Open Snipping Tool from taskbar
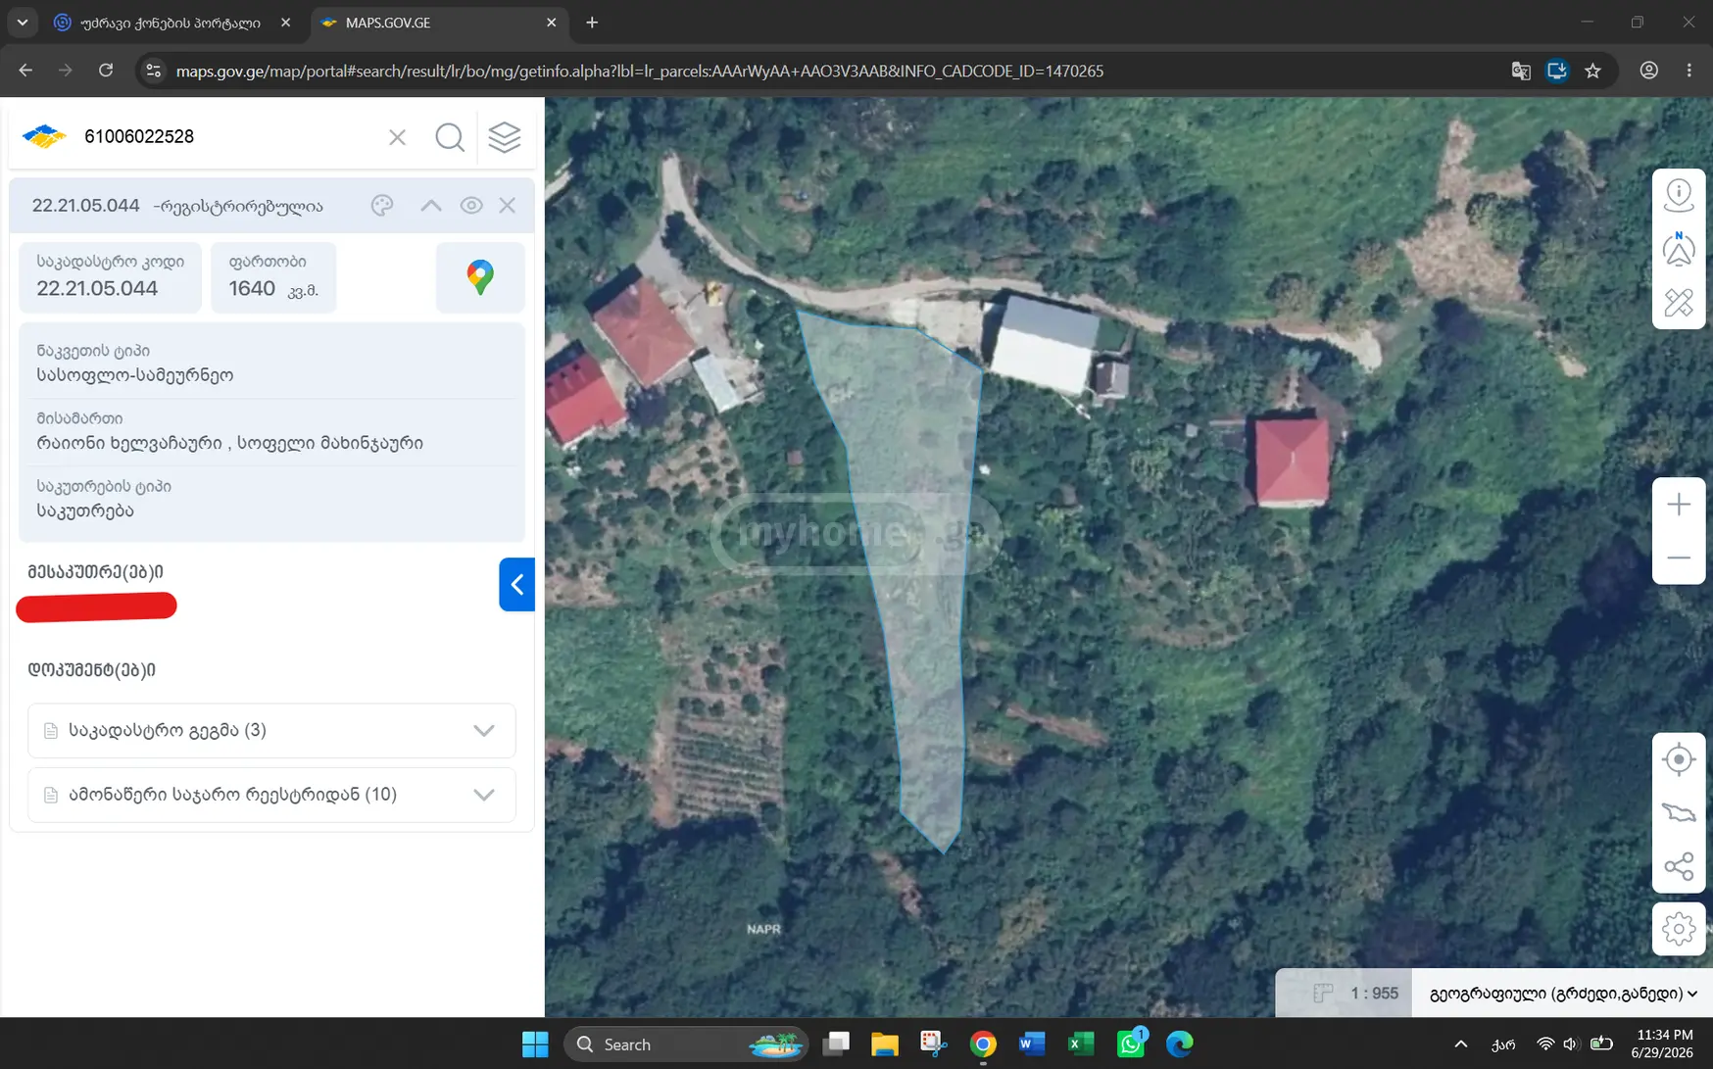 (934, 1045)
